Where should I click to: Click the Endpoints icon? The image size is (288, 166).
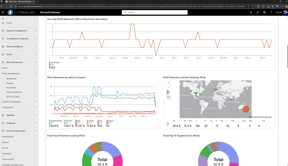[3, 123]
